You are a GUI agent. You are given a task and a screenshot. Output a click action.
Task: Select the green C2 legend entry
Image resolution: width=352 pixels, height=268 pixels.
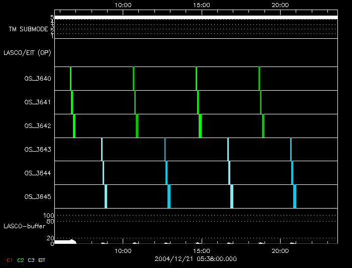pos(21,260)
